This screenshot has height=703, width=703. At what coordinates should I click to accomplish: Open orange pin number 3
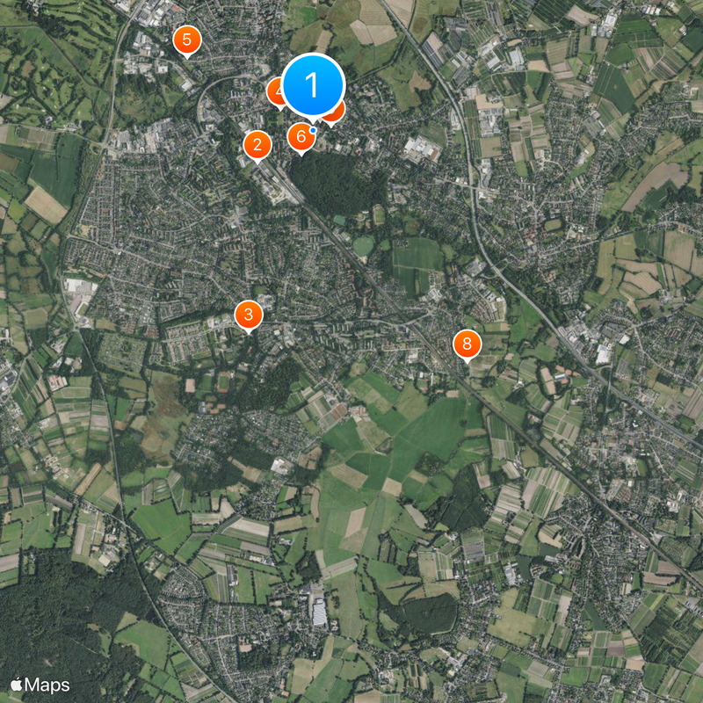249,315
